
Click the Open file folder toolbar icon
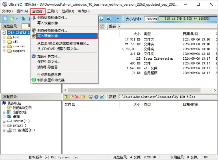pos(12,19)
